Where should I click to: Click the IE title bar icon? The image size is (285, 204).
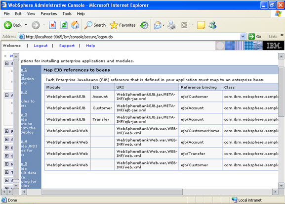(4, 5)
